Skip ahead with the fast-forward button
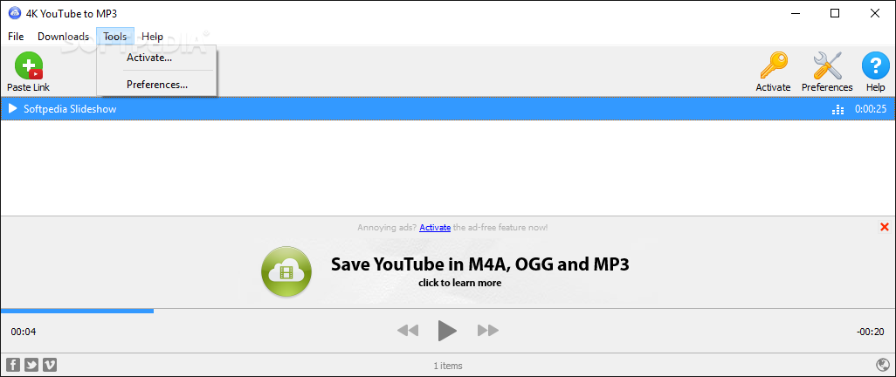The image size is (896, 377). 488,330
